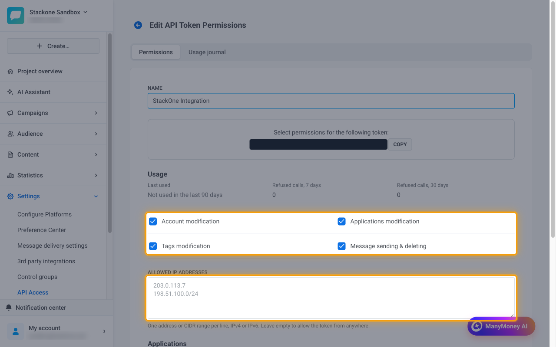Click the Create... button
Screen dimensions: 556x347
coord(53,46)
